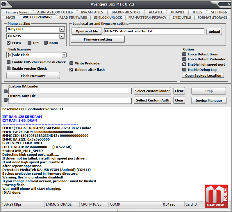
Task: Clear the Custom Auth File field
Action: [179, 100]
